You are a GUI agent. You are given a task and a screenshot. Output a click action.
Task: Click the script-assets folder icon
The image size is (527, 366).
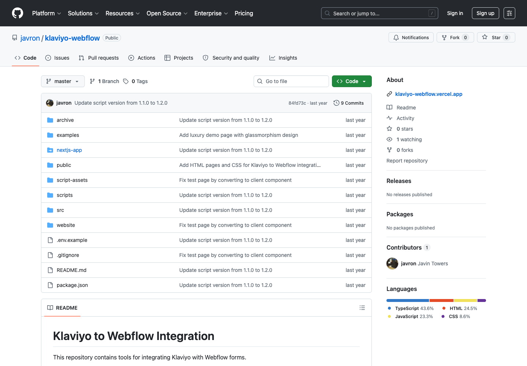pyautogui.click(x=50, y=180)
